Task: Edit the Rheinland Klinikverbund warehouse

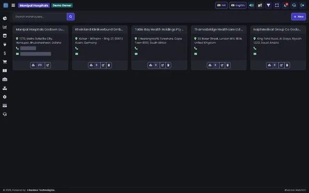Action: (103, 65)
